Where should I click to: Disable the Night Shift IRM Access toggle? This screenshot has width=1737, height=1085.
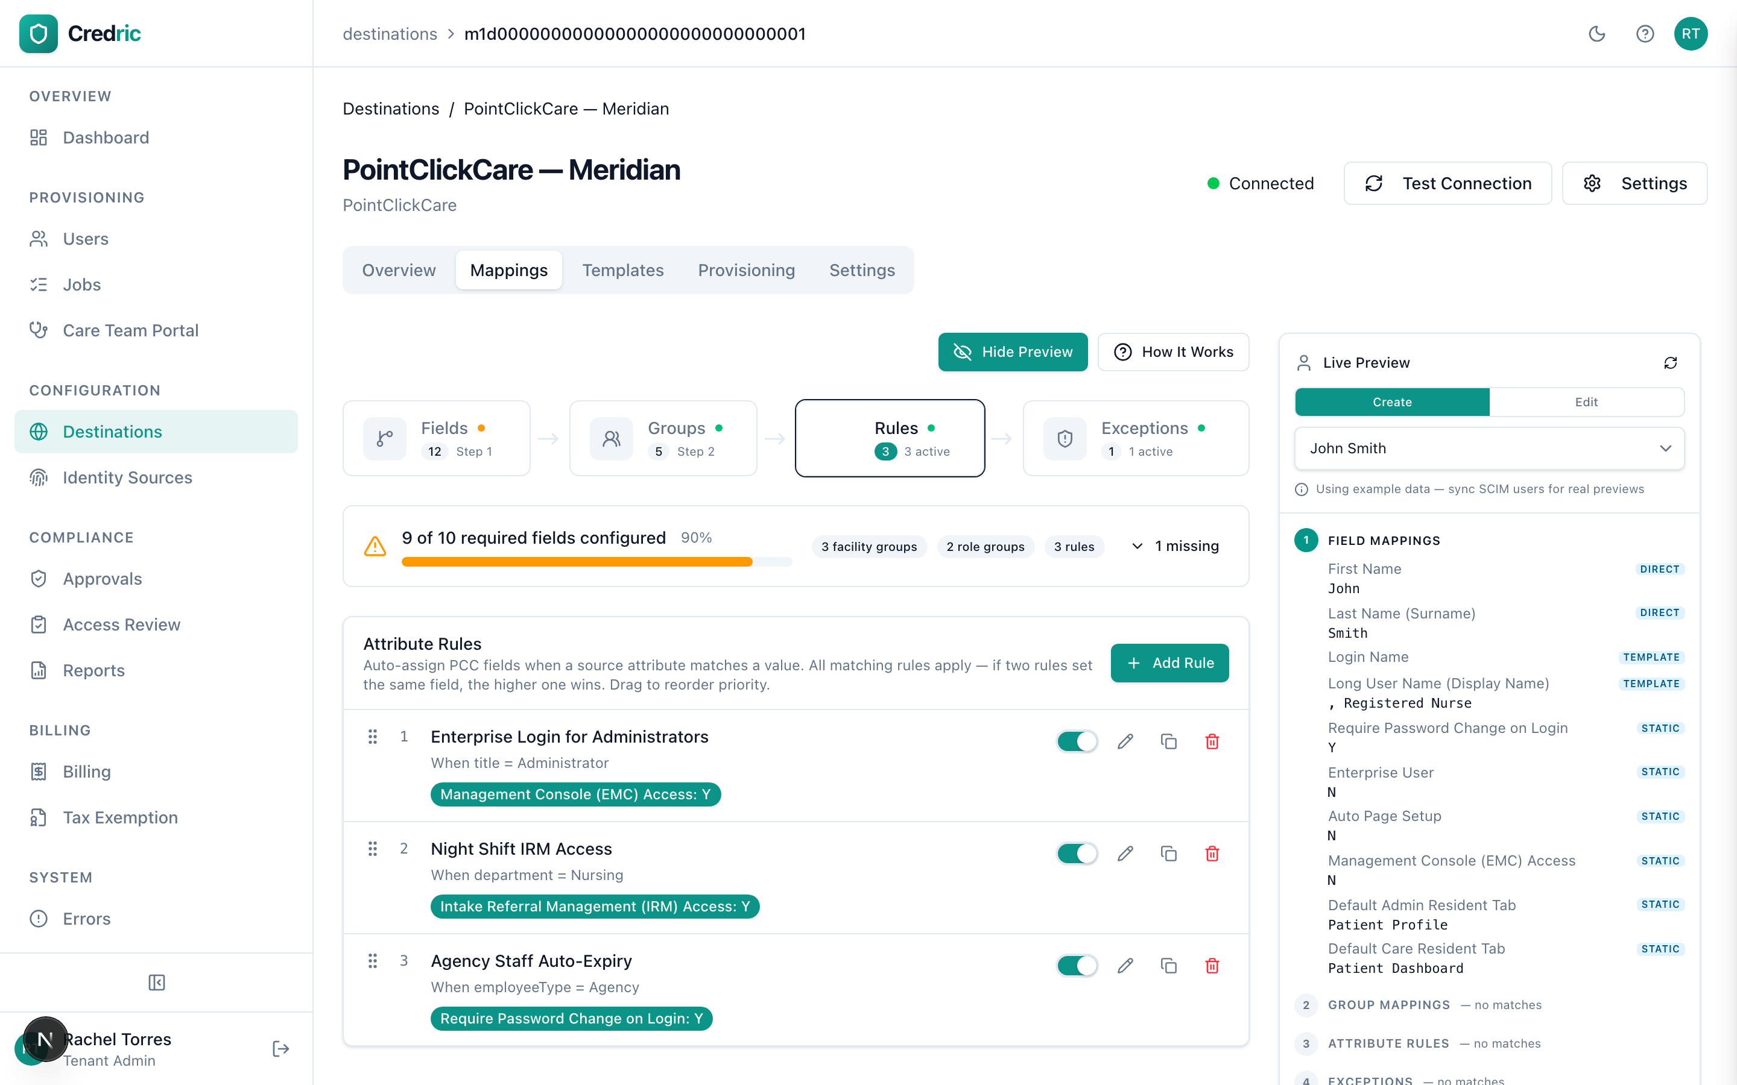pyautogui.click(x=1077, y=853)
